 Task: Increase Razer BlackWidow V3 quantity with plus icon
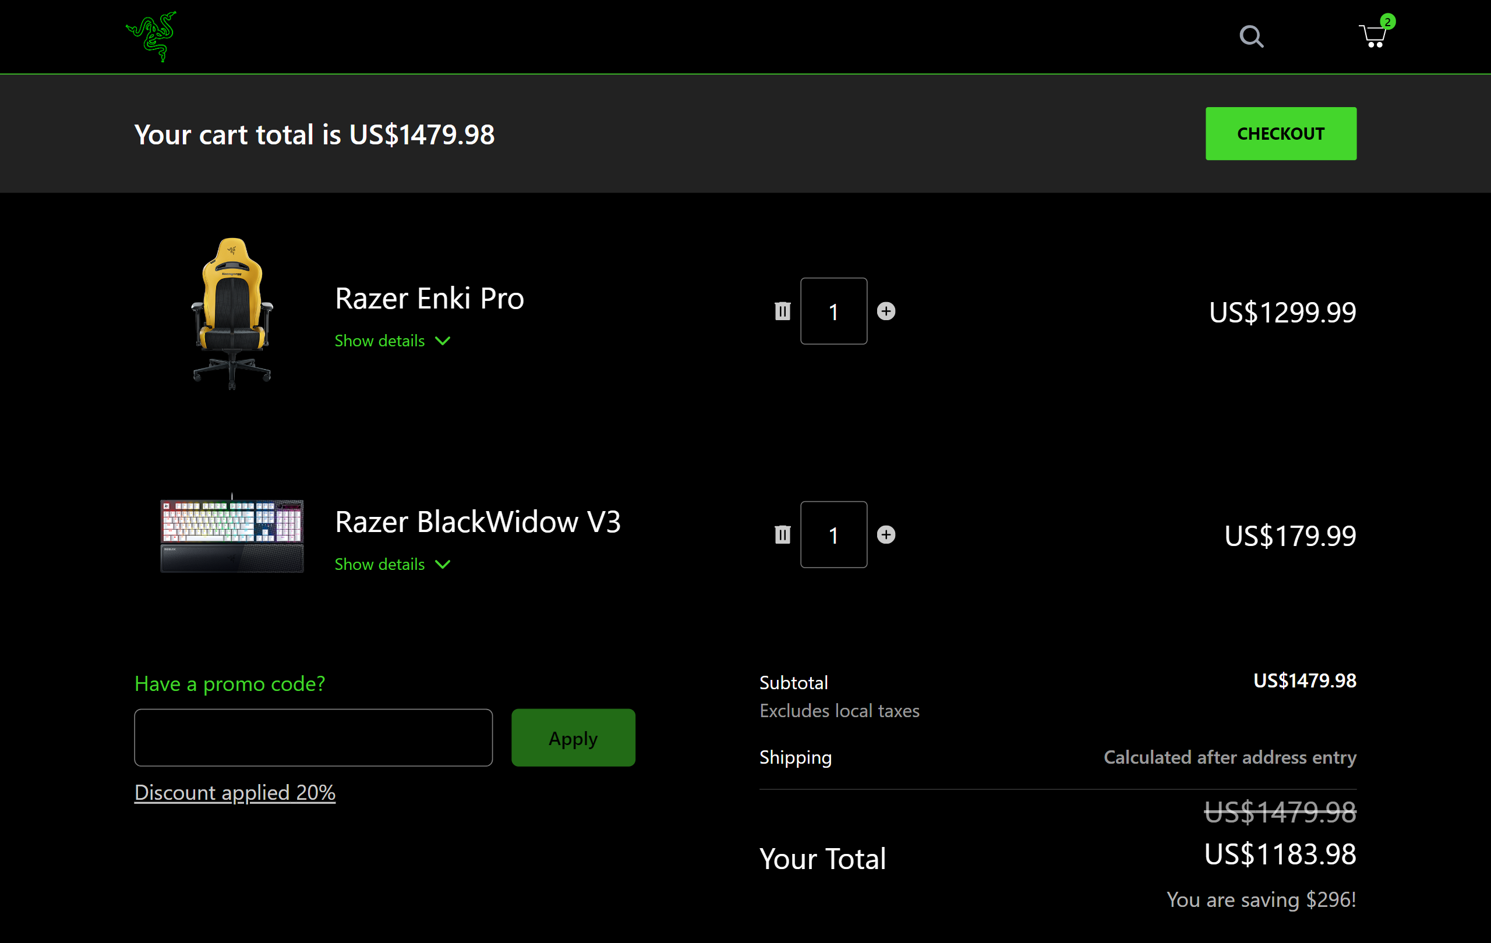point(886,534)
